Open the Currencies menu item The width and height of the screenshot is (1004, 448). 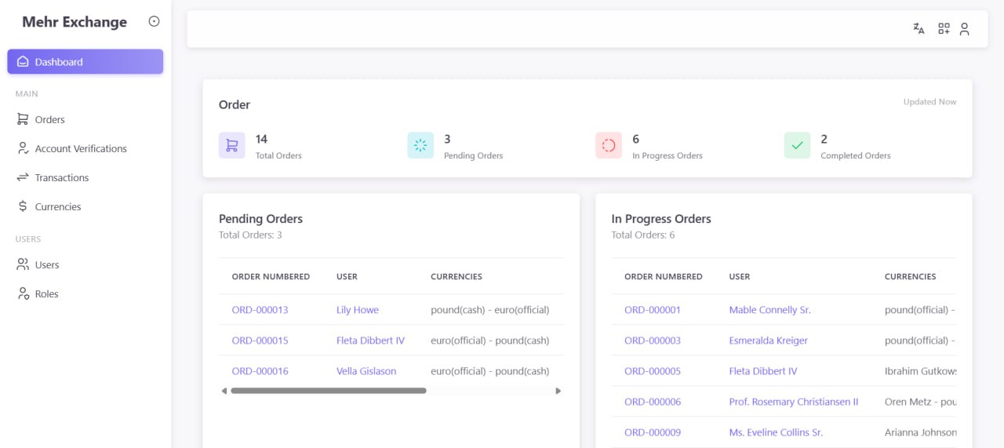coord(57,206)
